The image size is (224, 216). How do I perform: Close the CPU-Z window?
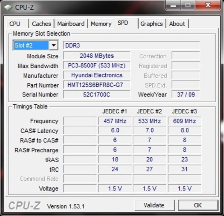pos(208,5)
